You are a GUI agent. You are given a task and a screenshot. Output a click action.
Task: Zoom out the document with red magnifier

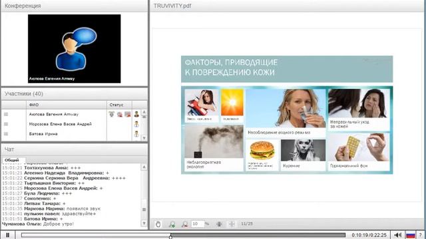(184, 224)
